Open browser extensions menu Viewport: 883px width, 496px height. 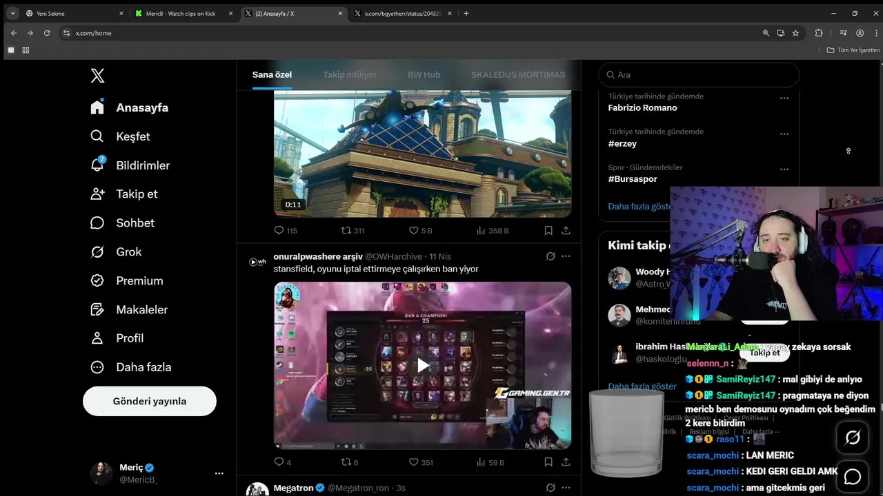819,33
